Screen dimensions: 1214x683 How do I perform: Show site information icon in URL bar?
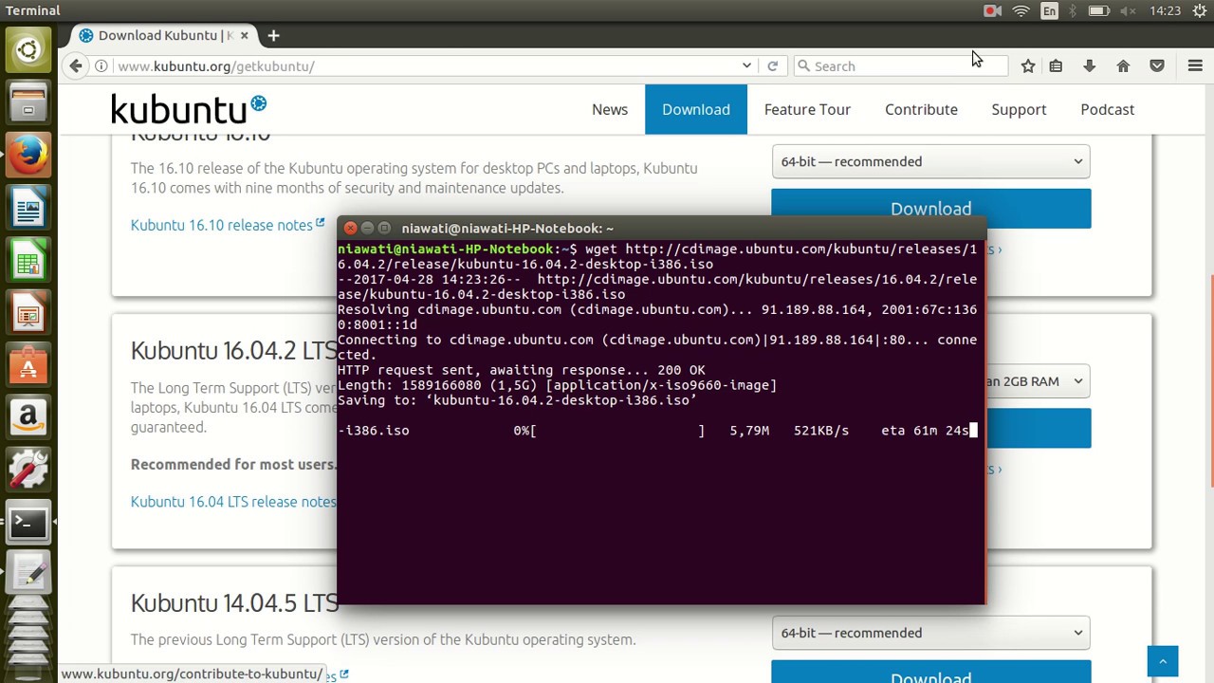[101, 65]
